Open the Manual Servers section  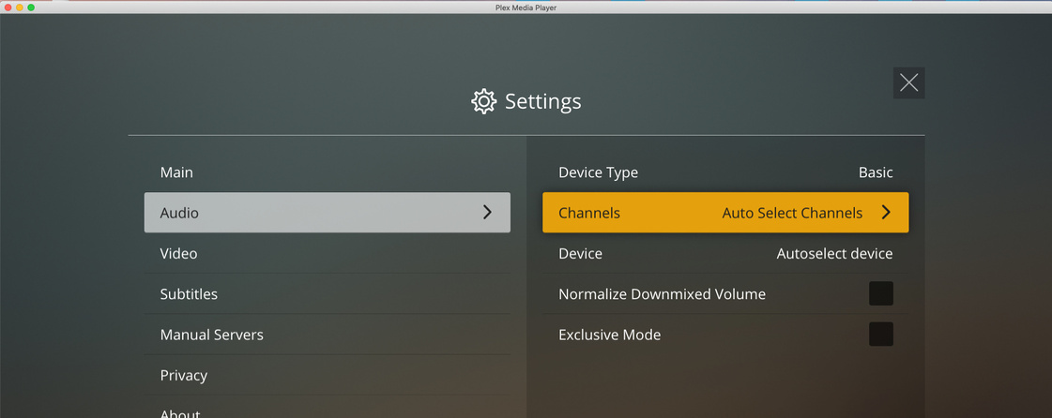pos(328,335)
